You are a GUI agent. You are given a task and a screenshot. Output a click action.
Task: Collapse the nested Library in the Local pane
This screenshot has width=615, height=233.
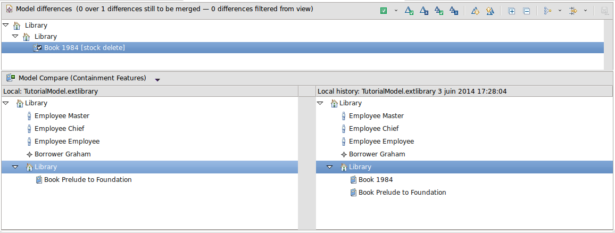point(15,167)
